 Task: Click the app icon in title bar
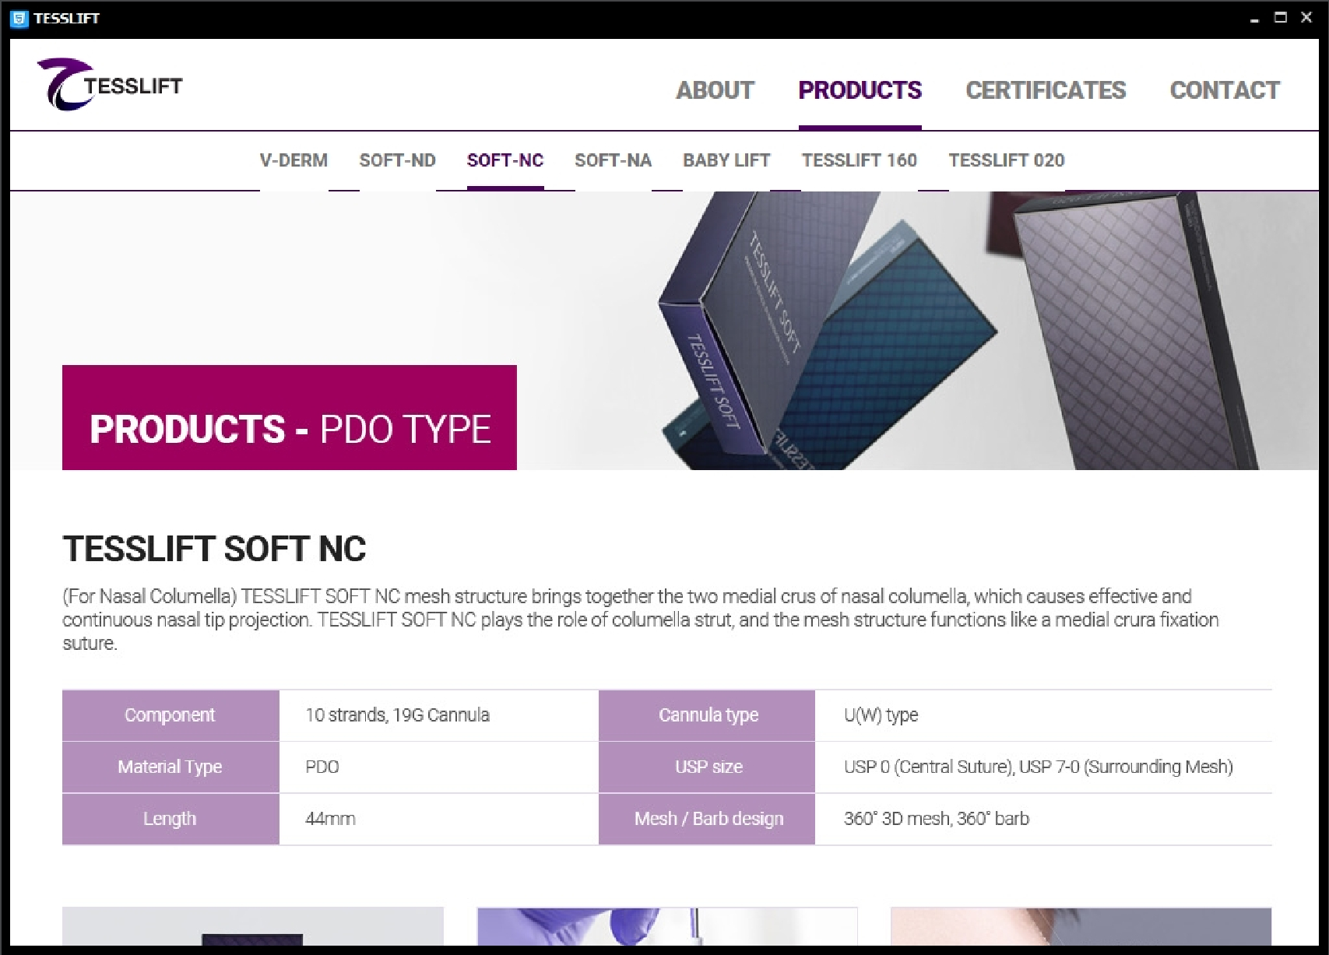(20, 18)
